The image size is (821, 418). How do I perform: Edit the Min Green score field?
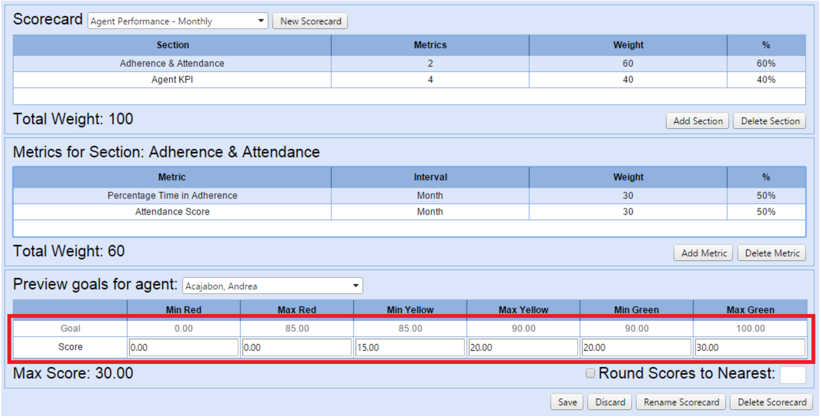coord(636,347)
